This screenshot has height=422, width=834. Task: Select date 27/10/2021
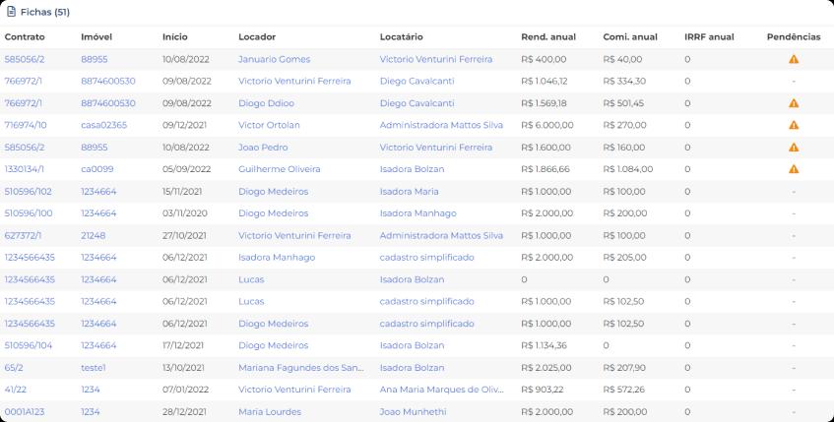[x=184, y=235]
